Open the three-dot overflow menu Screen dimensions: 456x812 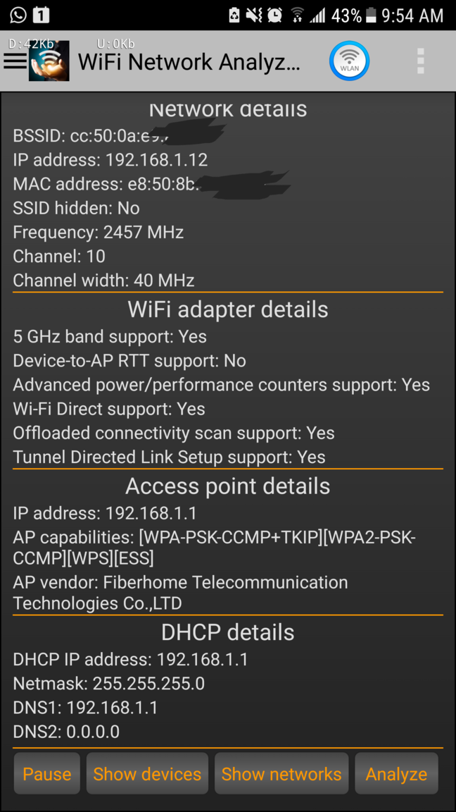[421, 61]
